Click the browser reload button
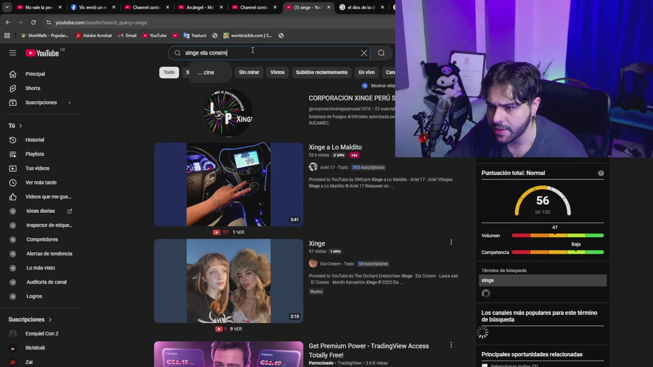This screenshot has width=653, height=367. tap(33, 22)
